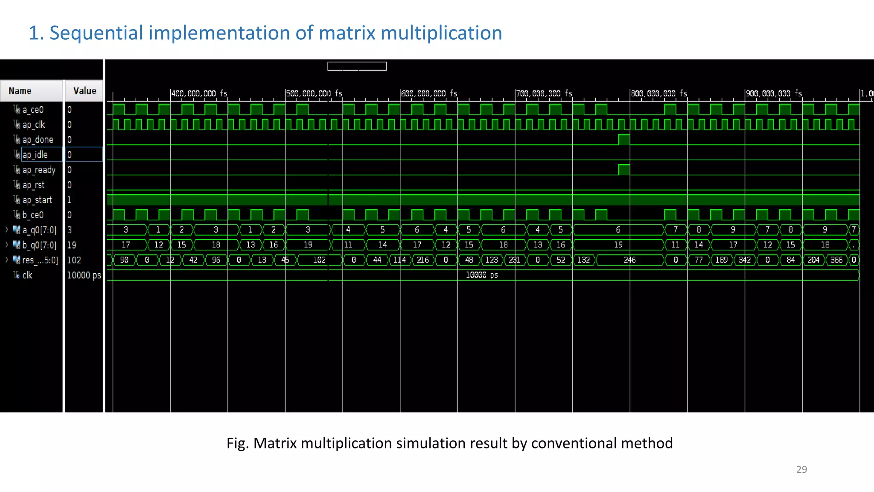Image resolution: width=874 pixels, height=492 pixels.
Task: Expand the res_...5:0] bus signal
Action: pos(6,260)
